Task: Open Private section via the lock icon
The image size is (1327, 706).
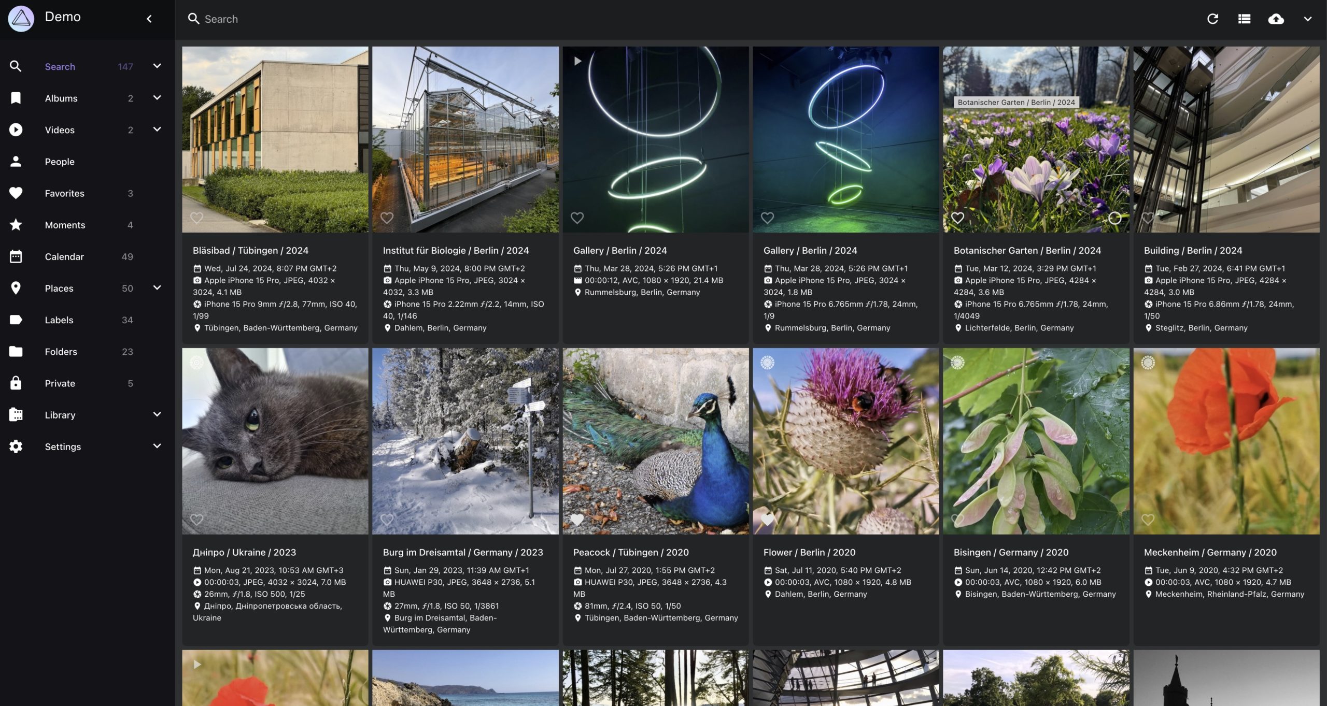Action: (x=16, y=383)
